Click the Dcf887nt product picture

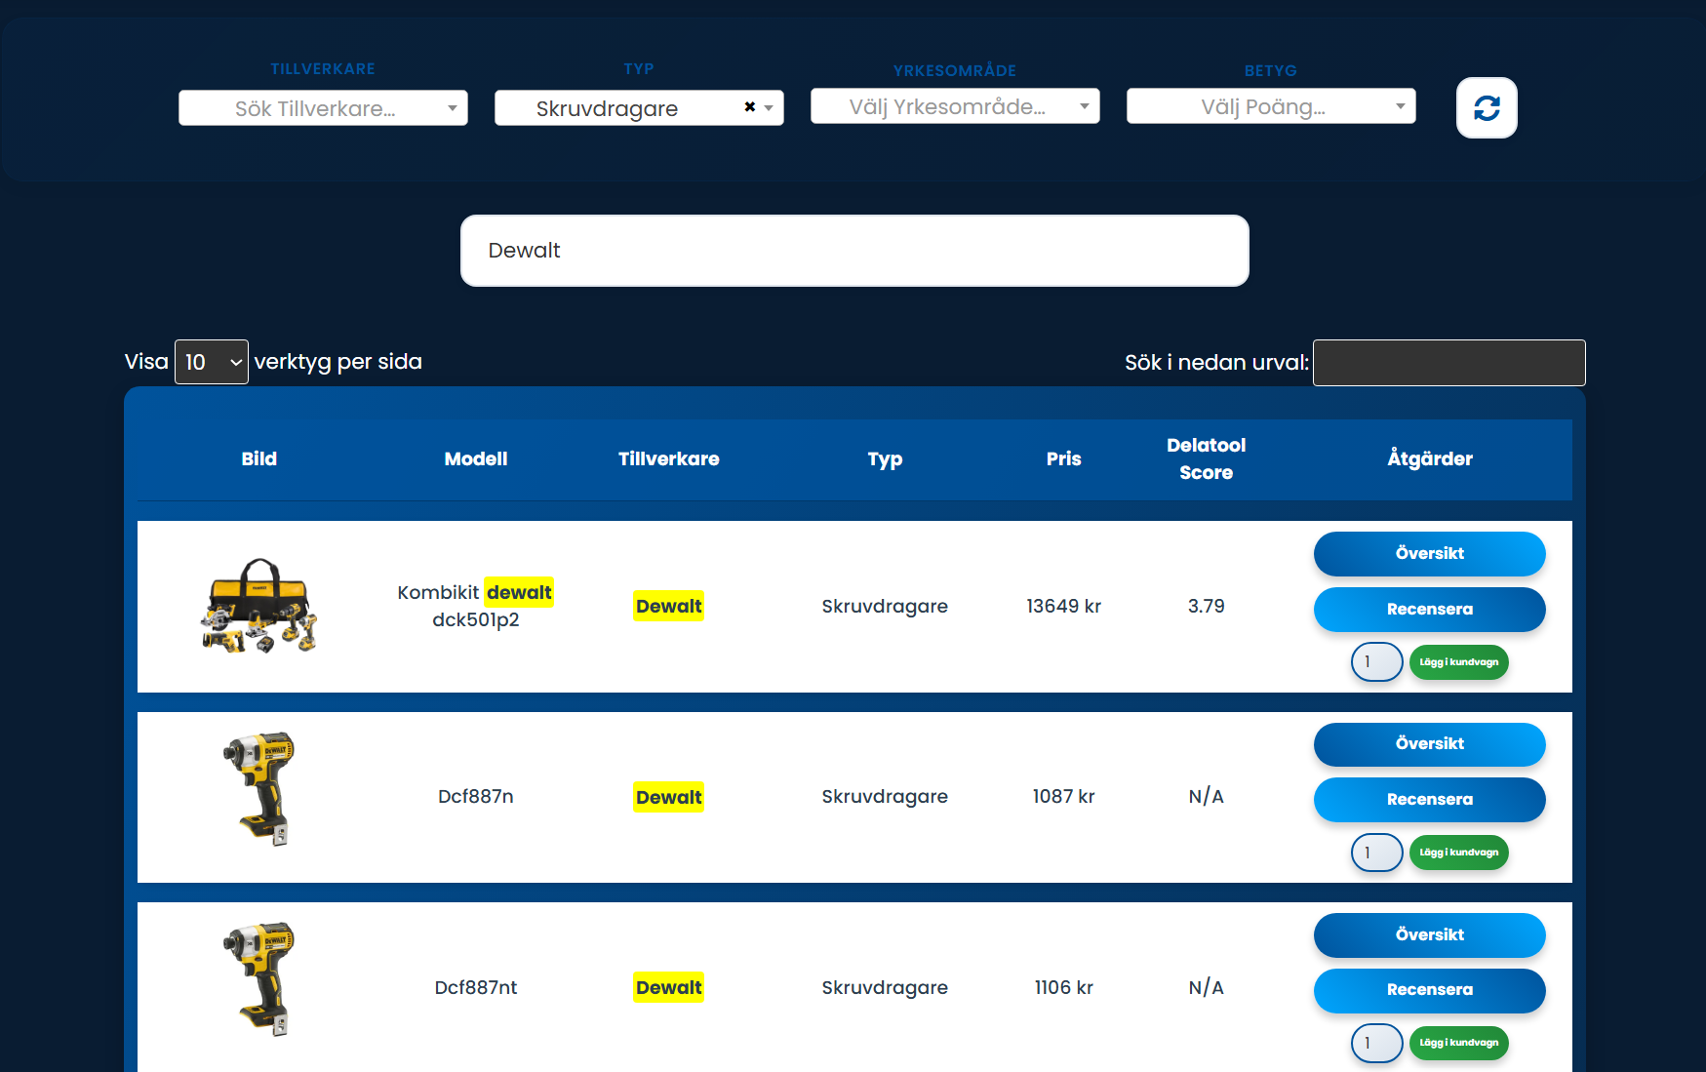click(259, 979)
